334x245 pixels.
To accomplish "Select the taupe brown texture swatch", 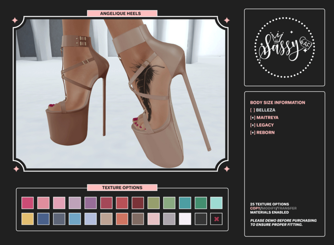I will (x=138, y=219).
